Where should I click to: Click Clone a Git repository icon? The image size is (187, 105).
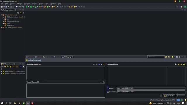[x=8, y=66]
